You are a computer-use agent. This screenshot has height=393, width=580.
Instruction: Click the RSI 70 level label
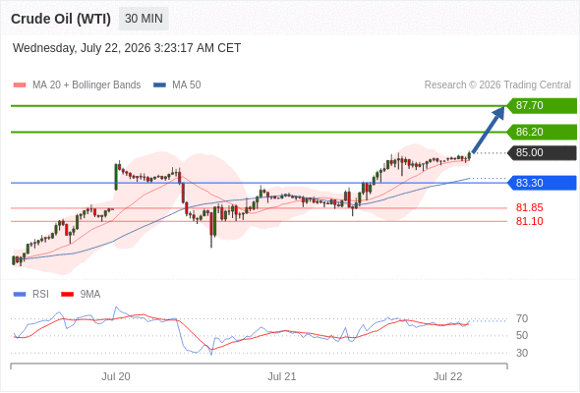pyautogui.click(x=522, y=318)
